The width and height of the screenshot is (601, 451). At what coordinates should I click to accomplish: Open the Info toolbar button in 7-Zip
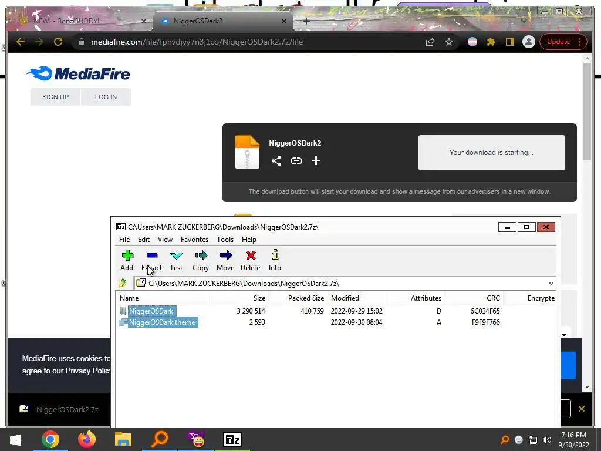coord(275,260)
